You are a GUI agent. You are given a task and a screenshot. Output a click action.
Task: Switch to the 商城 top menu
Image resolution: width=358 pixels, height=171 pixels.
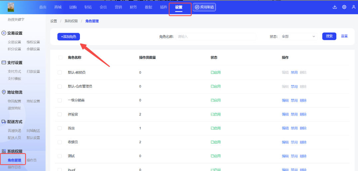(58, 7)
